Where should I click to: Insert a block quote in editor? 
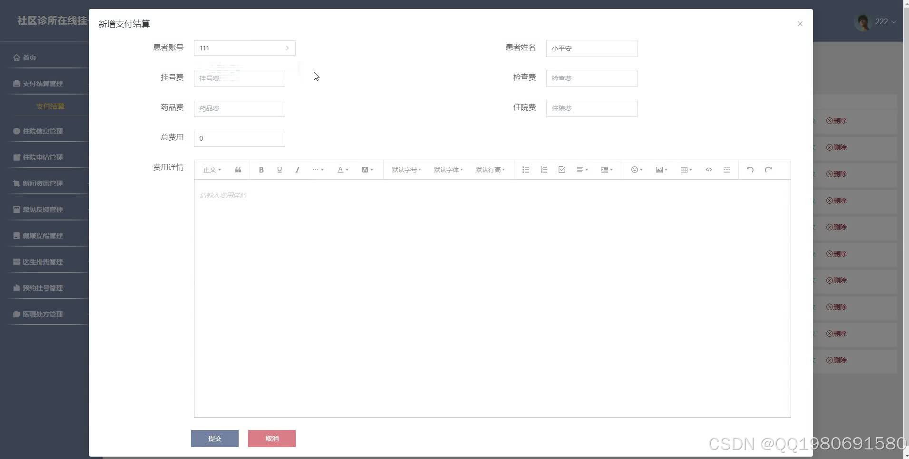238,170
